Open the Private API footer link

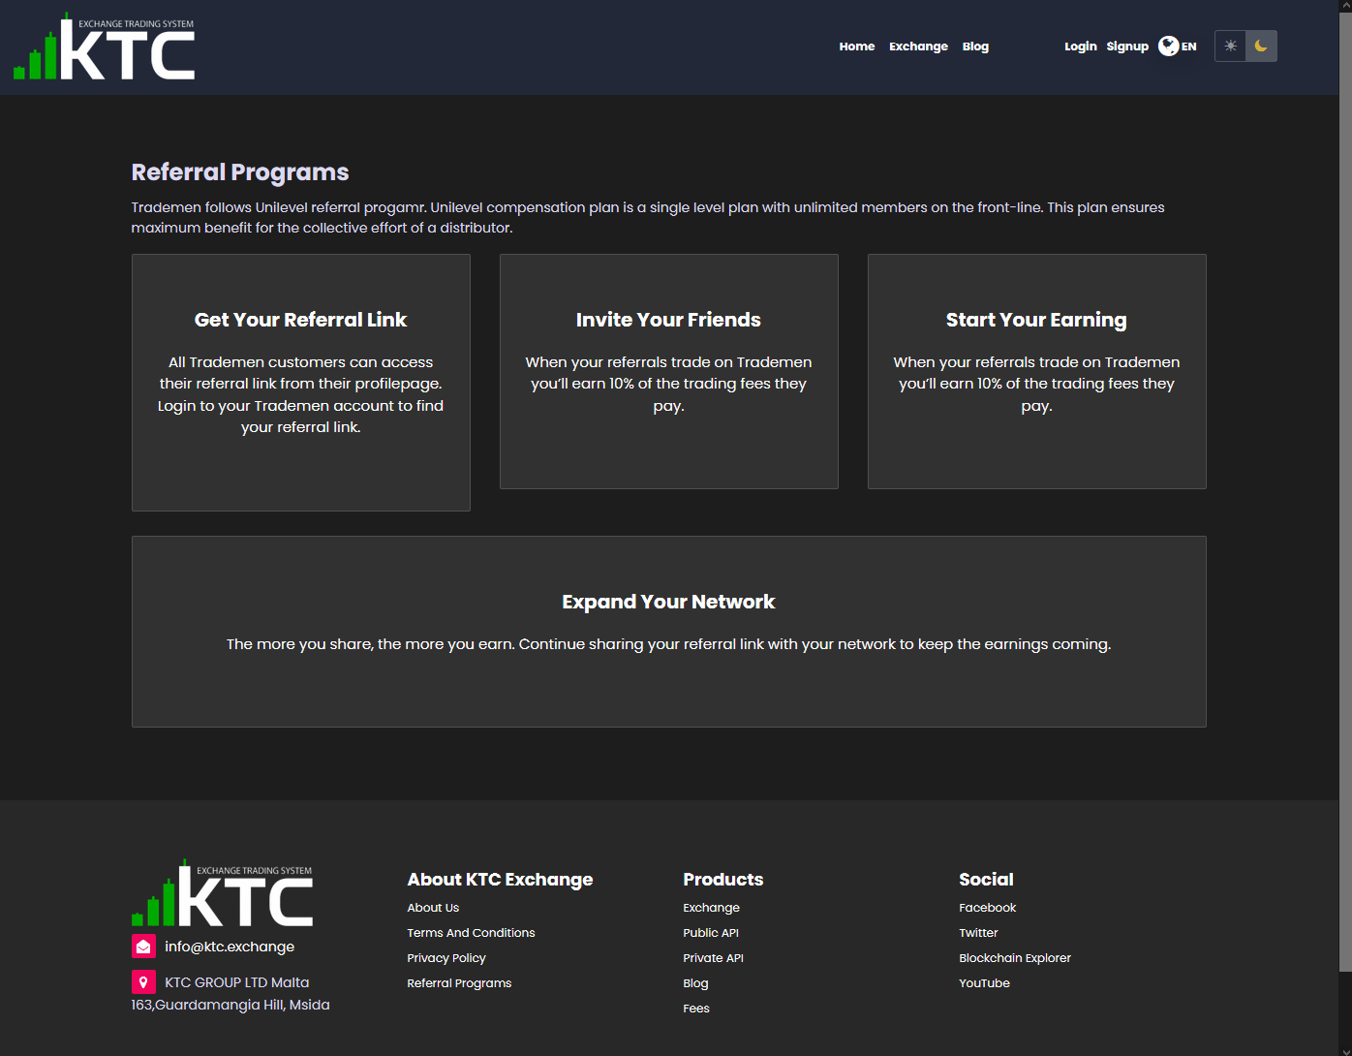pos(713,958)
